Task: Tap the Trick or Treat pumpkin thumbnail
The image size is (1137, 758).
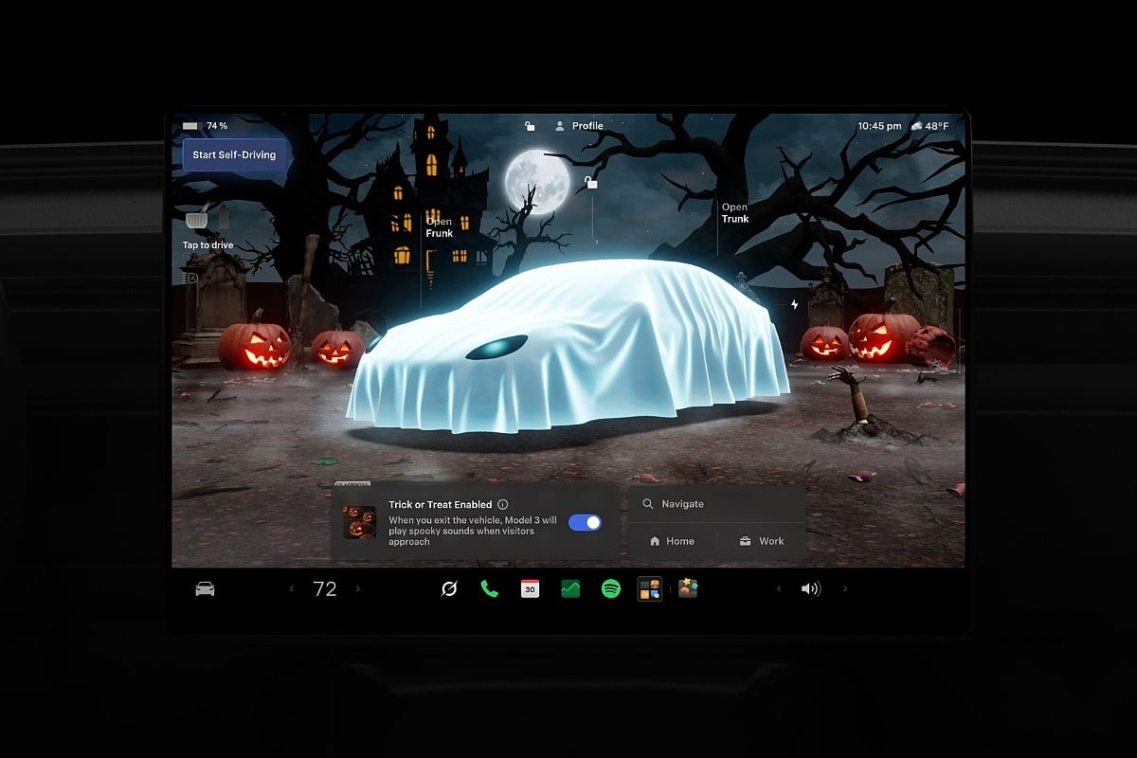Action: click(x=359, y=522)
